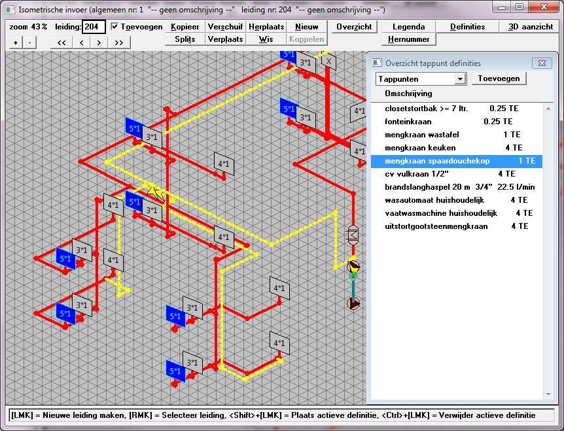
Task: Click the X marker box in drawing
Action: (x=329, y=62)
